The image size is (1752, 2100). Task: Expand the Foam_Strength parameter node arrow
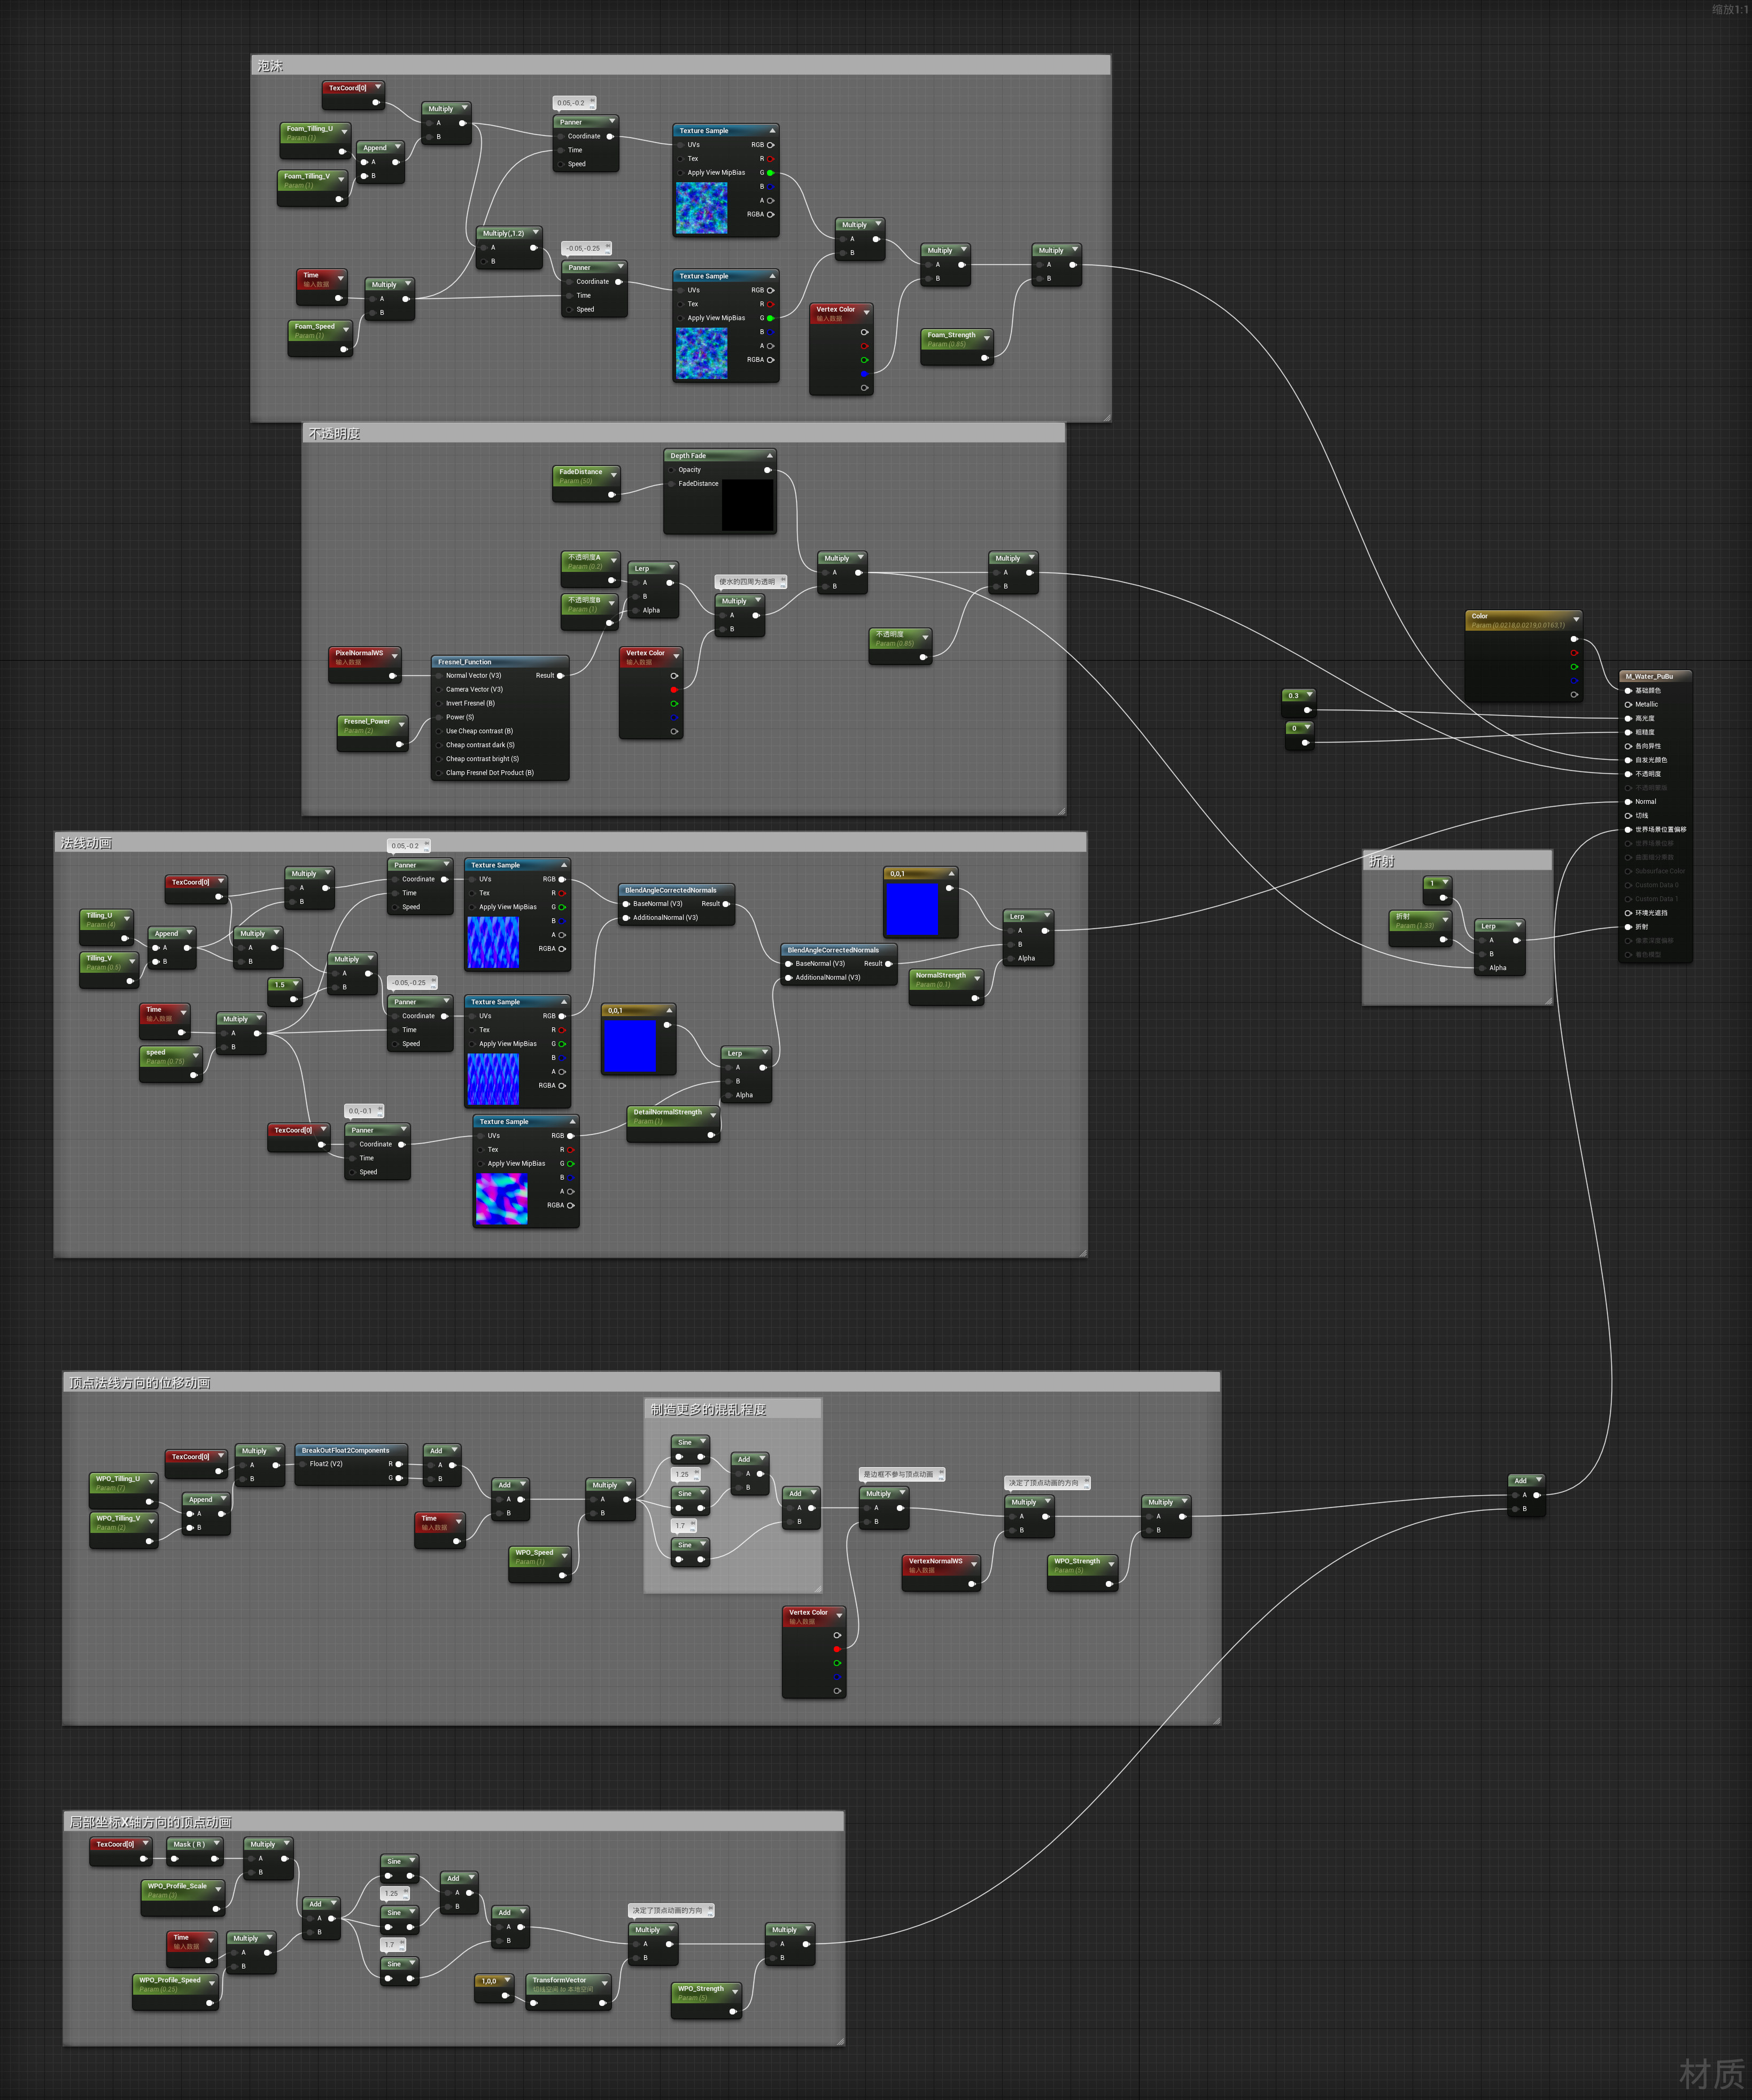pyautogui.click(x=986, y=337)
